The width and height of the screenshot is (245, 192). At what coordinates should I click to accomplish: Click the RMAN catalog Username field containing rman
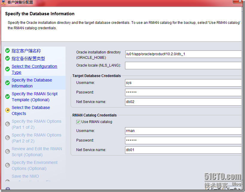(x=183, y=131)
